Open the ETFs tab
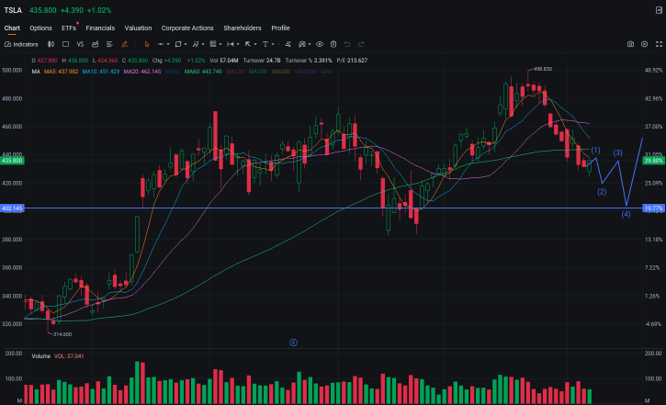Screen dimensions: 666x405 tap(69, 28)
